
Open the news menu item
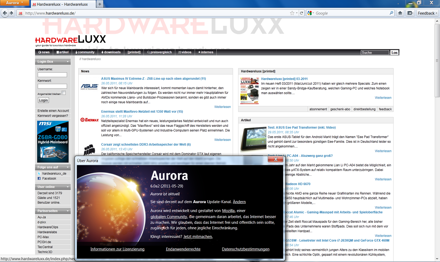[44, 52]
